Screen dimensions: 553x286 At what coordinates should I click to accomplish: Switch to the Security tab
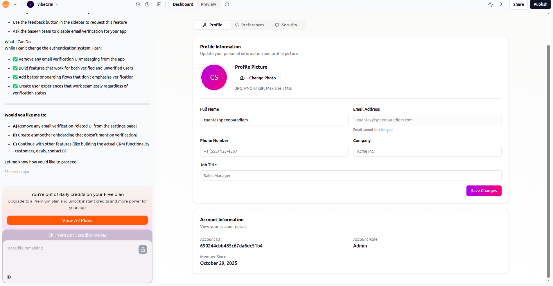tap(286, 25)
